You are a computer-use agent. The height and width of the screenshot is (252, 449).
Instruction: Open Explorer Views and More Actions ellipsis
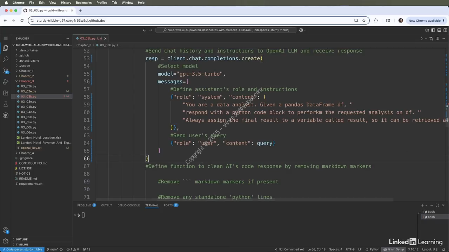click(67, 38)
